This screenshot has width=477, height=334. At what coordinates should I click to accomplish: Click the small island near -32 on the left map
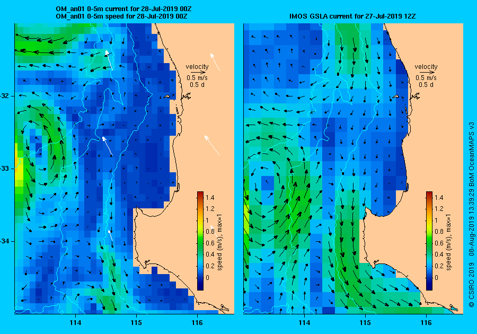pos(166,96)
